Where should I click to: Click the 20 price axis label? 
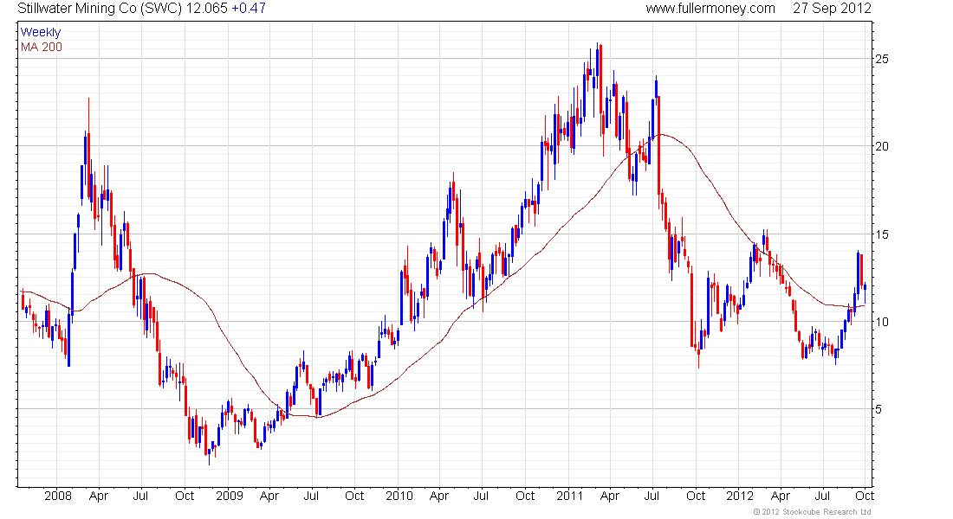click(881, 146)
